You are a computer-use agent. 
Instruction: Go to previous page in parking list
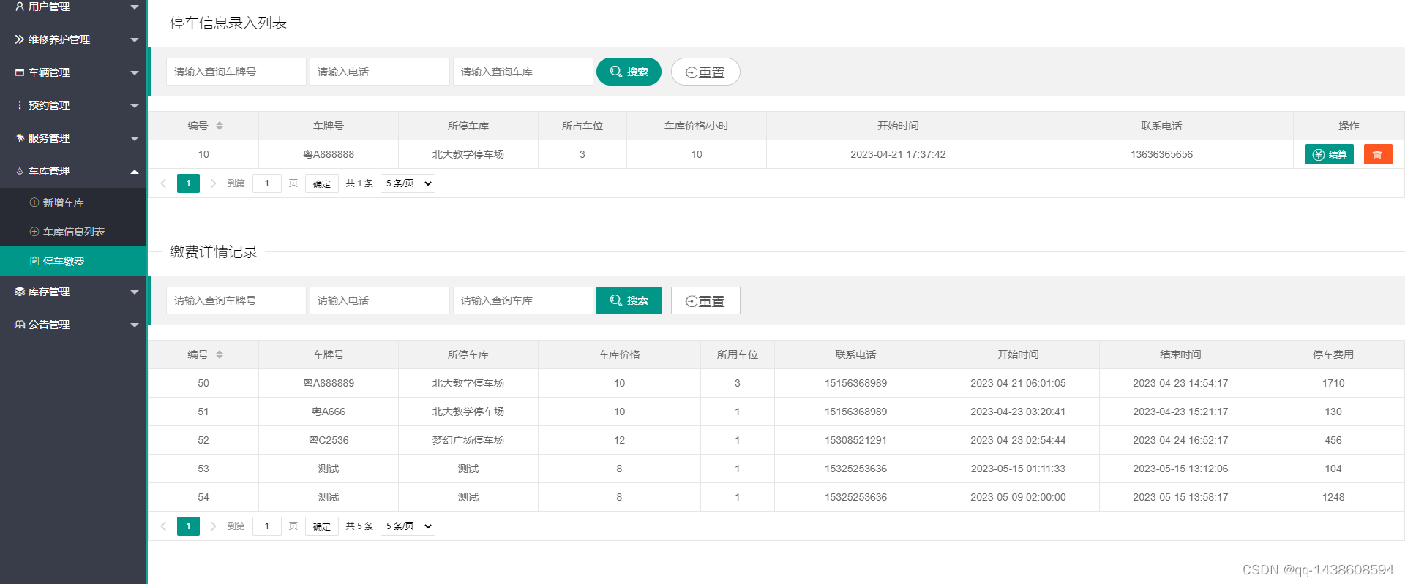[163, 183]
